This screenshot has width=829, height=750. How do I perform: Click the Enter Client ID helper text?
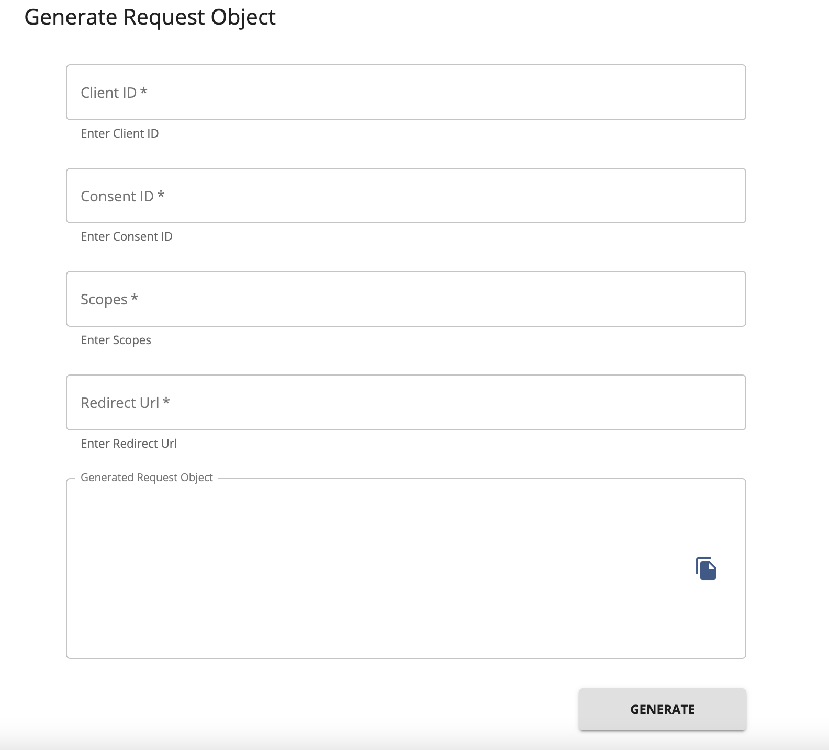point(119,133)
